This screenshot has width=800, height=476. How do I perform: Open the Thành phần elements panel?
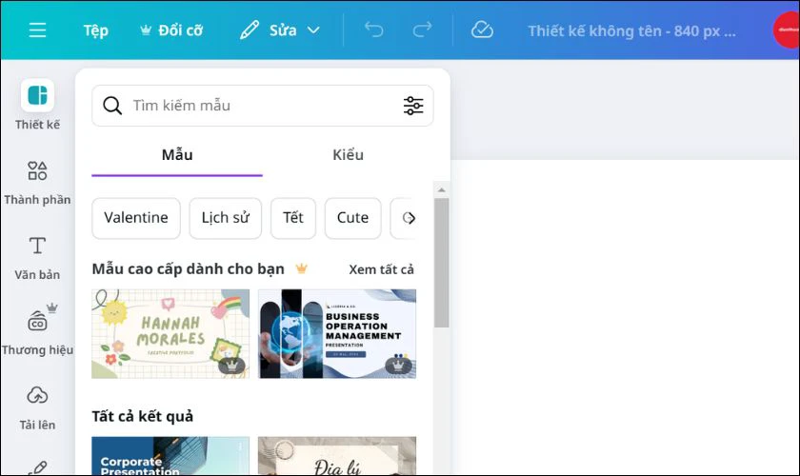tap(37, 183)
